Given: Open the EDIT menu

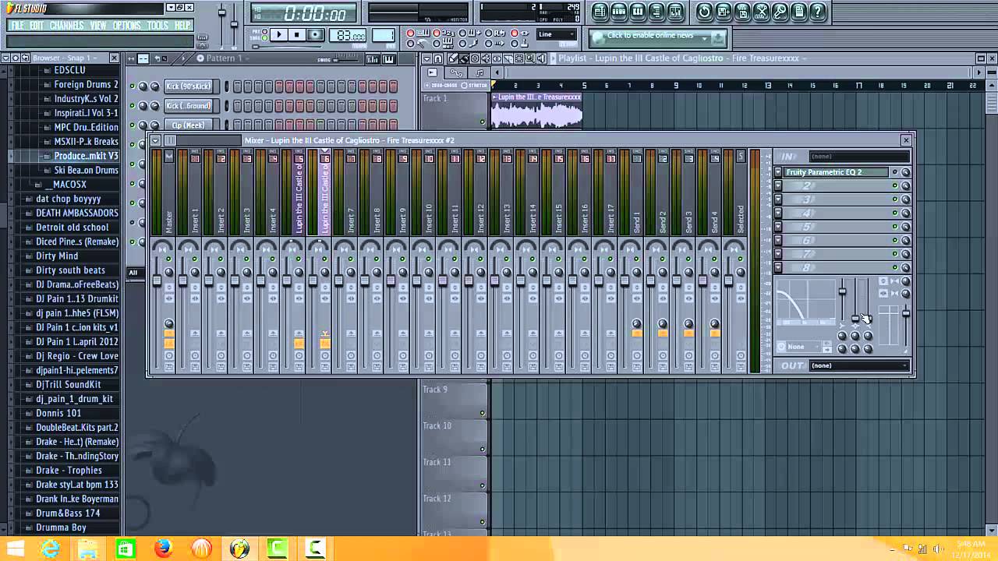Looking at the screenshot, I should click(37, 26).
